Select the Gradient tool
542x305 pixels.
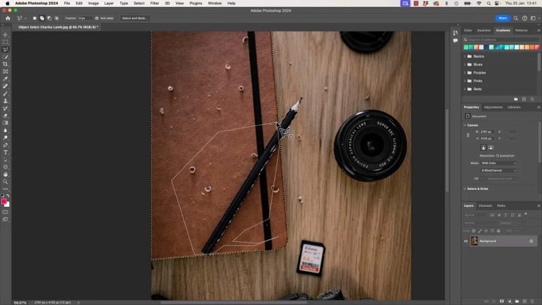coord(5,123)
